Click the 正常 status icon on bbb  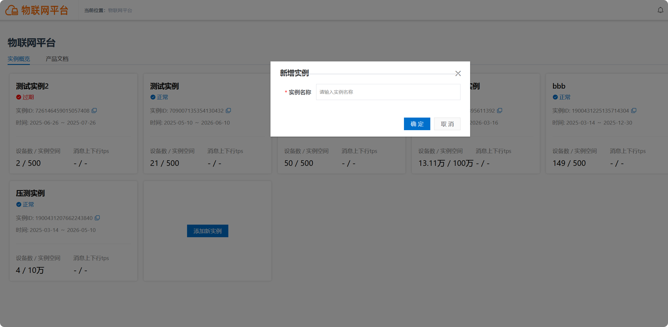[555, 97]
